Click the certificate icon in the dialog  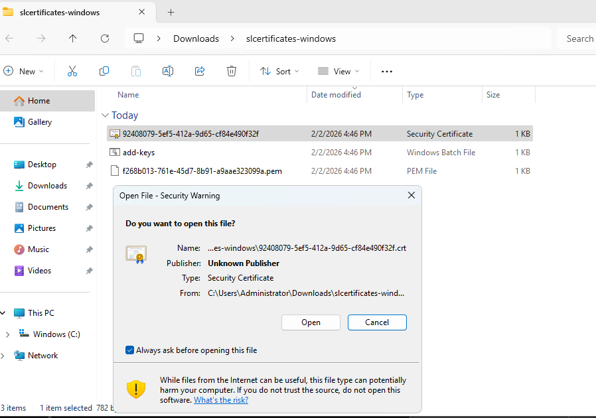tap(136, 255)
